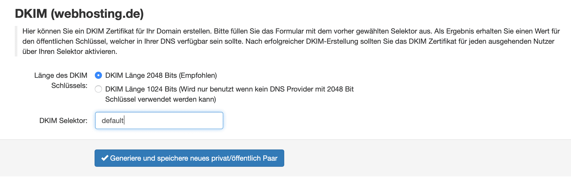Click the text "über Ihren Selektor aktivieren."
The height and width of the screenshot is (181, 571).
(x=70, y=52)
